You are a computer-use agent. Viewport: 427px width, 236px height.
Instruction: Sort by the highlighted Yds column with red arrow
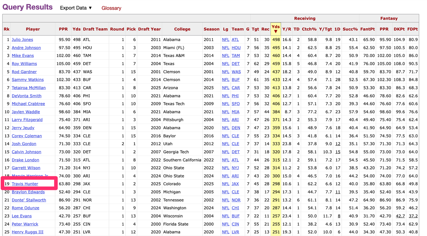click(x=275, y=29)
